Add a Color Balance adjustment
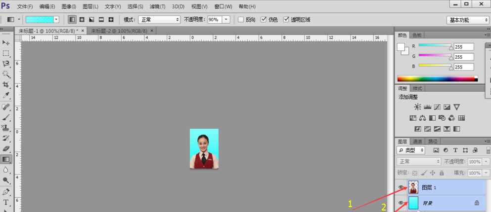This screenshot has height=212, width=491. 423,118
